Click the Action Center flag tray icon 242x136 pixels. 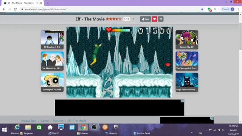[210, 130]
